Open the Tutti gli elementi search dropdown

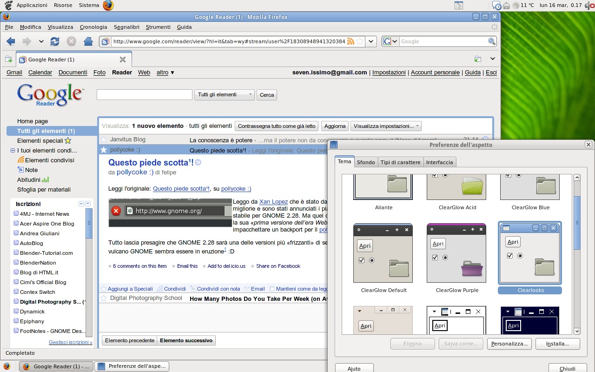[225, 94]
